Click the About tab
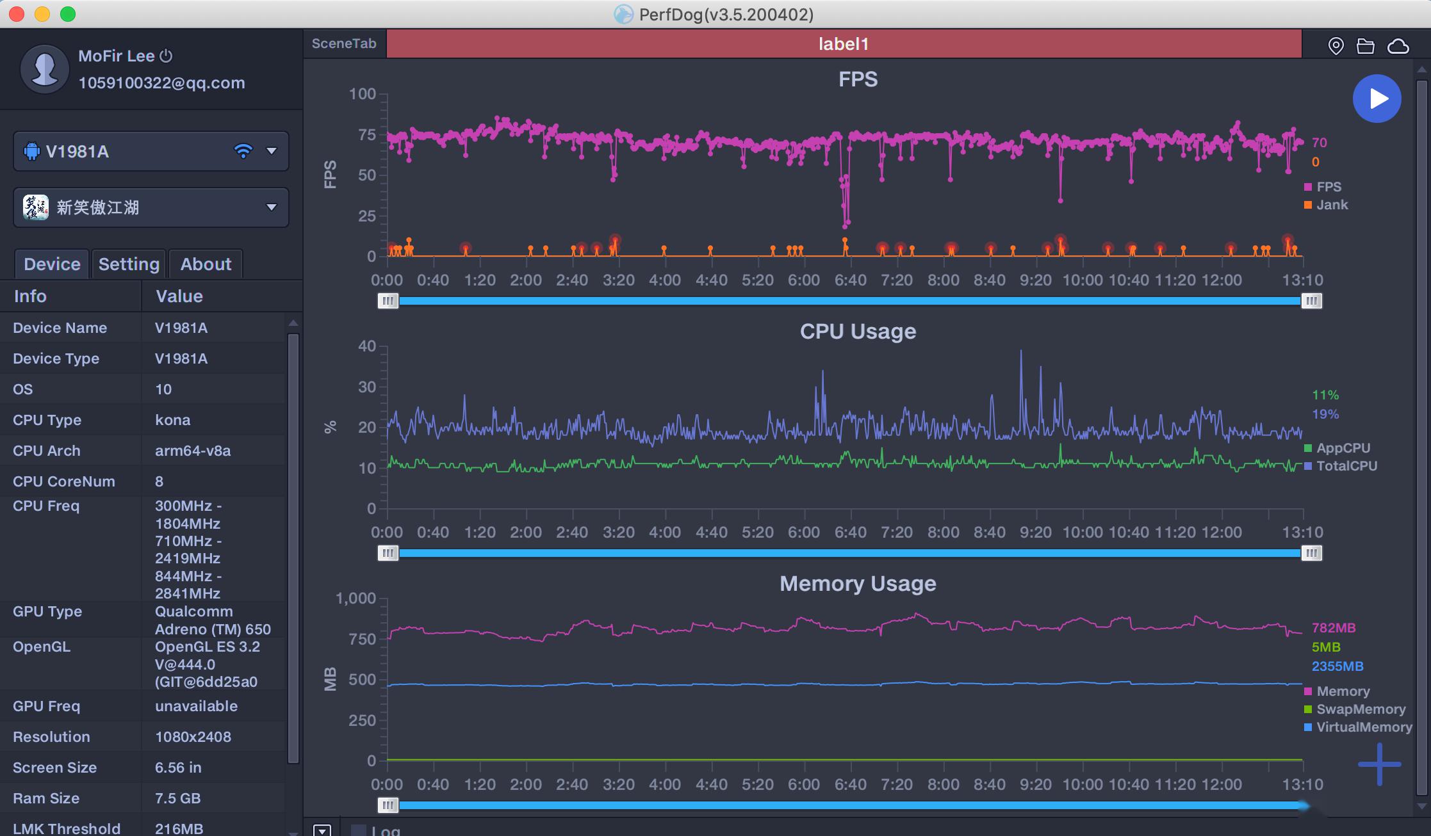This screenshot has height=836, width=1431. click(206, 262)
